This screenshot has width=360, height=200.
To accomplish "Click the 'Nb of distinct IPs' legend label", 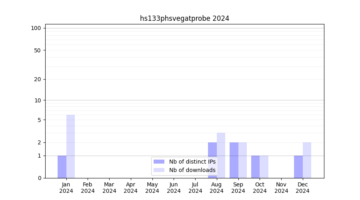I will [192, 162].
